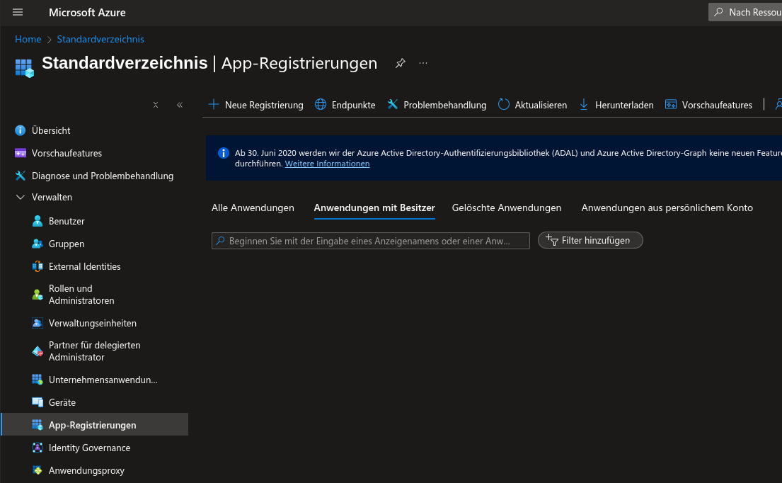782x483 pixels.
Task: Open Weitere Informationen link
Action: [327, 164]
